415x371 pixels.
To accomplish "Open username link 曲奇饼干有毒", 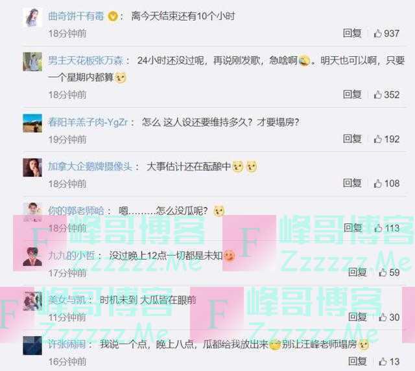I will (x=76, y=16).
